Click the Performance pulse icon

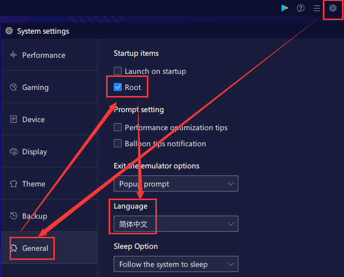tap(14, 55)
